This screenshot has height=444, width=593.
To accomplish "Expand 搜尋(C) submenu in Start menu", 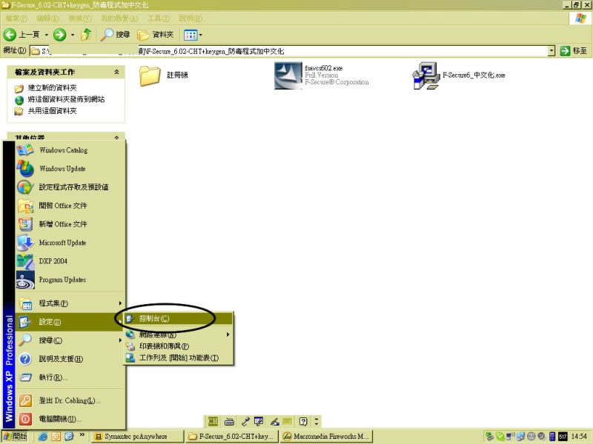I will (x=70, y=340).
